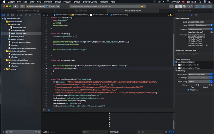This screenshot has height=134, width=214.
Task: Jump to the next issue arrow
Action: pyautogui.click(x=173, y=15)
